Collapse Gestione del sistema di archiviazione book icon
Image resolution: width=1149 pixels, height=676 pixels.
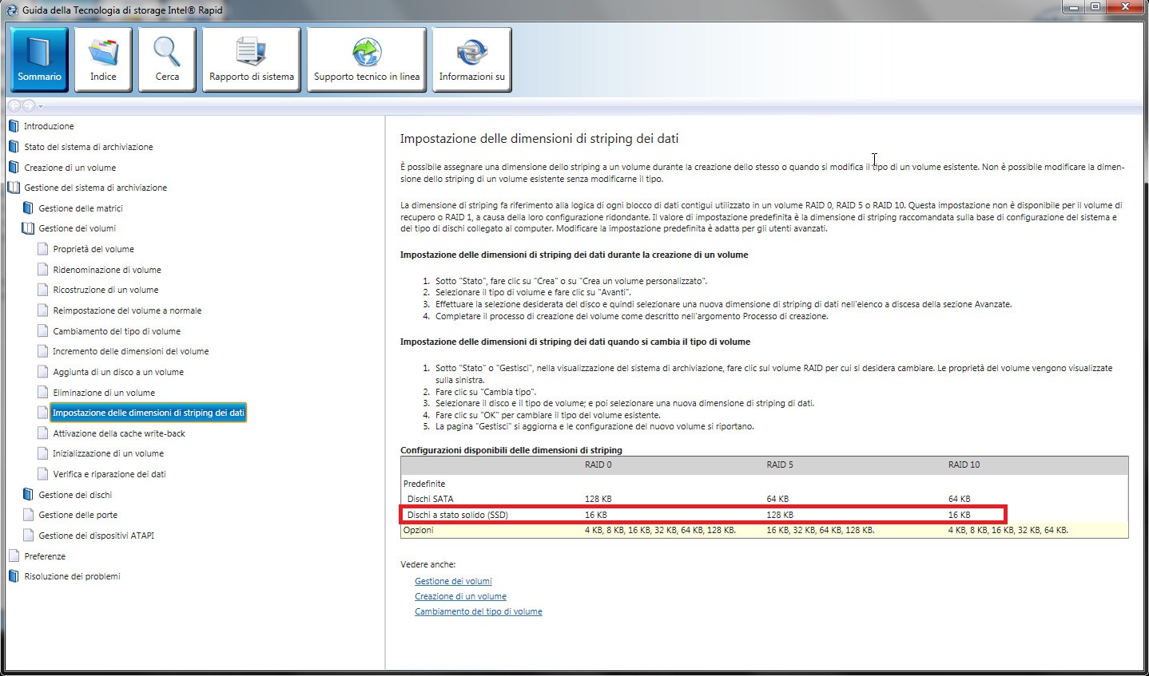[x=14, y=188]
